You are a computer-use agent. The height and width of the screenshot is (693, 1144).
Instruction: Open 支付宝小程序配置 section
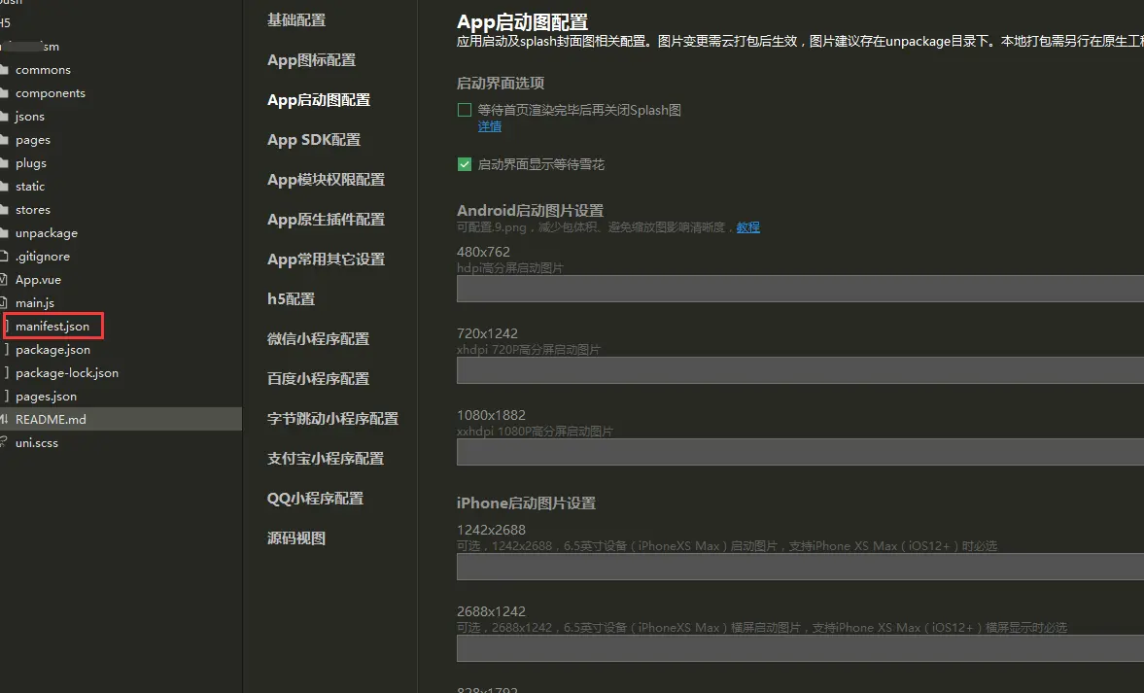point(326,459)
